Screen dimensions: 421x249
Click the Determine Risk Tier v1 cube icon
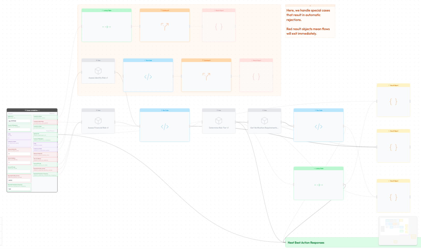pyautogui.click(x=219, y=121)
